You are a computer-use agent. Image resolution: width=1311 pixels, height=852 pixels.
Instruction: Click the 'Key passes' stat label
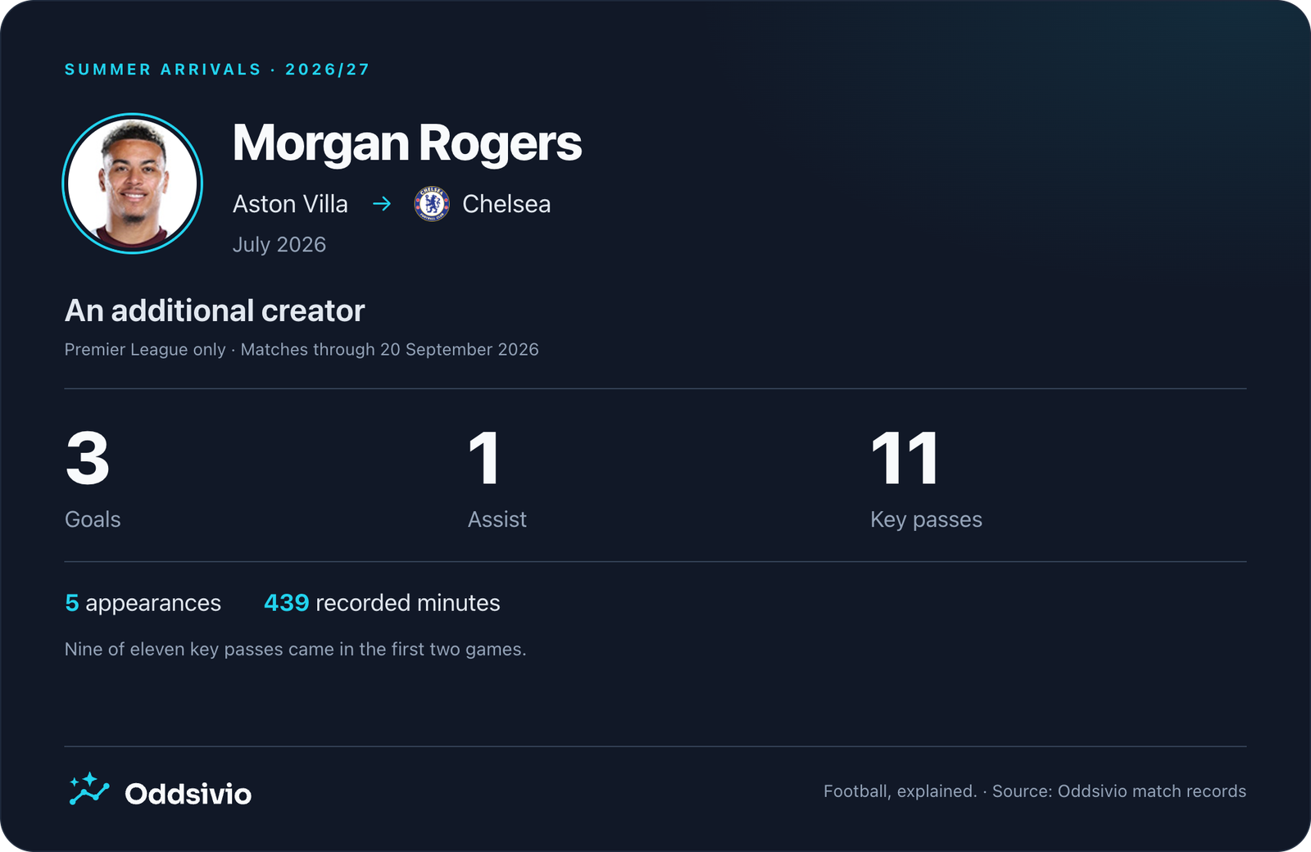click(x=926, y=520)
